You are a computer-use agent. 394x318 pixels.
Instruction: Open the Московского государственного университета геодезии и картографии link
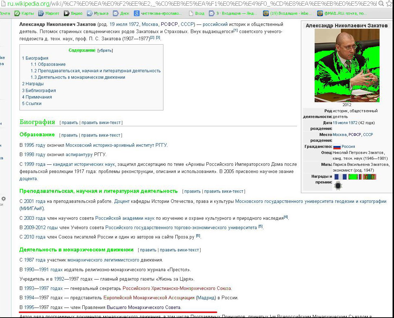311,201
